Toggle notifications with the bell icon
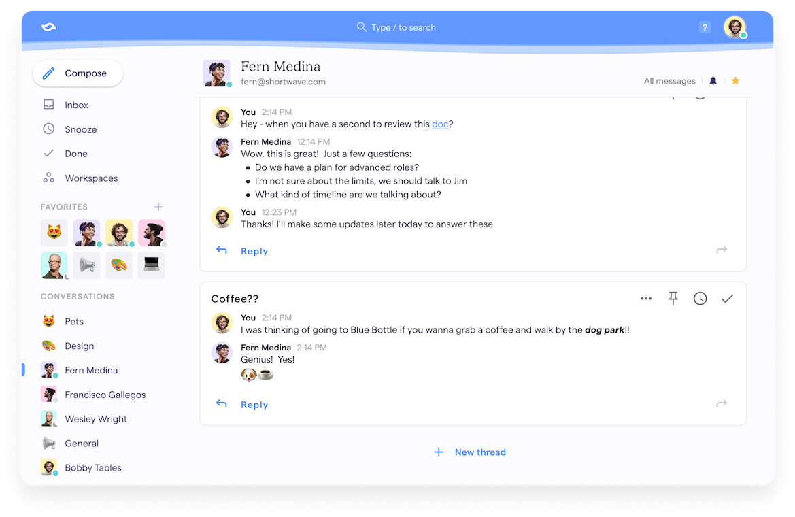 coord(712,80)
